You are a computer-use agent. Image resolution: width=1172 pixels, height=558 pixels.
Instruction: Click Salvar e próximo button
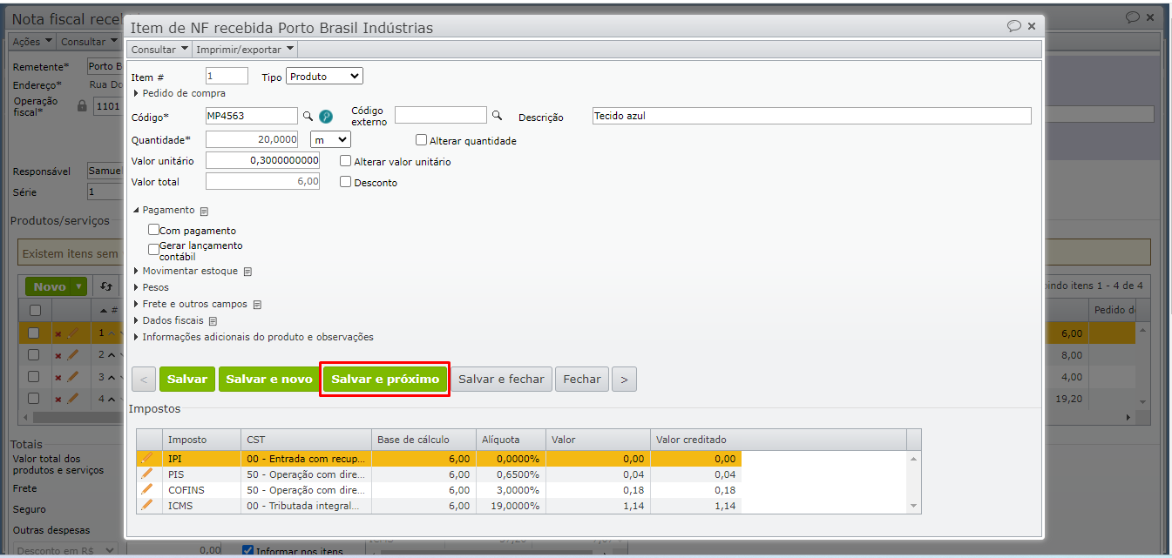click(385, 380)
